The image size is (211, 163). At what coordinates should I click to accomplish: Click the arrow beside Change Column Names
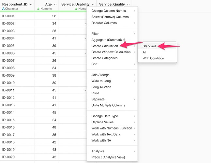(x=134, y=11)
